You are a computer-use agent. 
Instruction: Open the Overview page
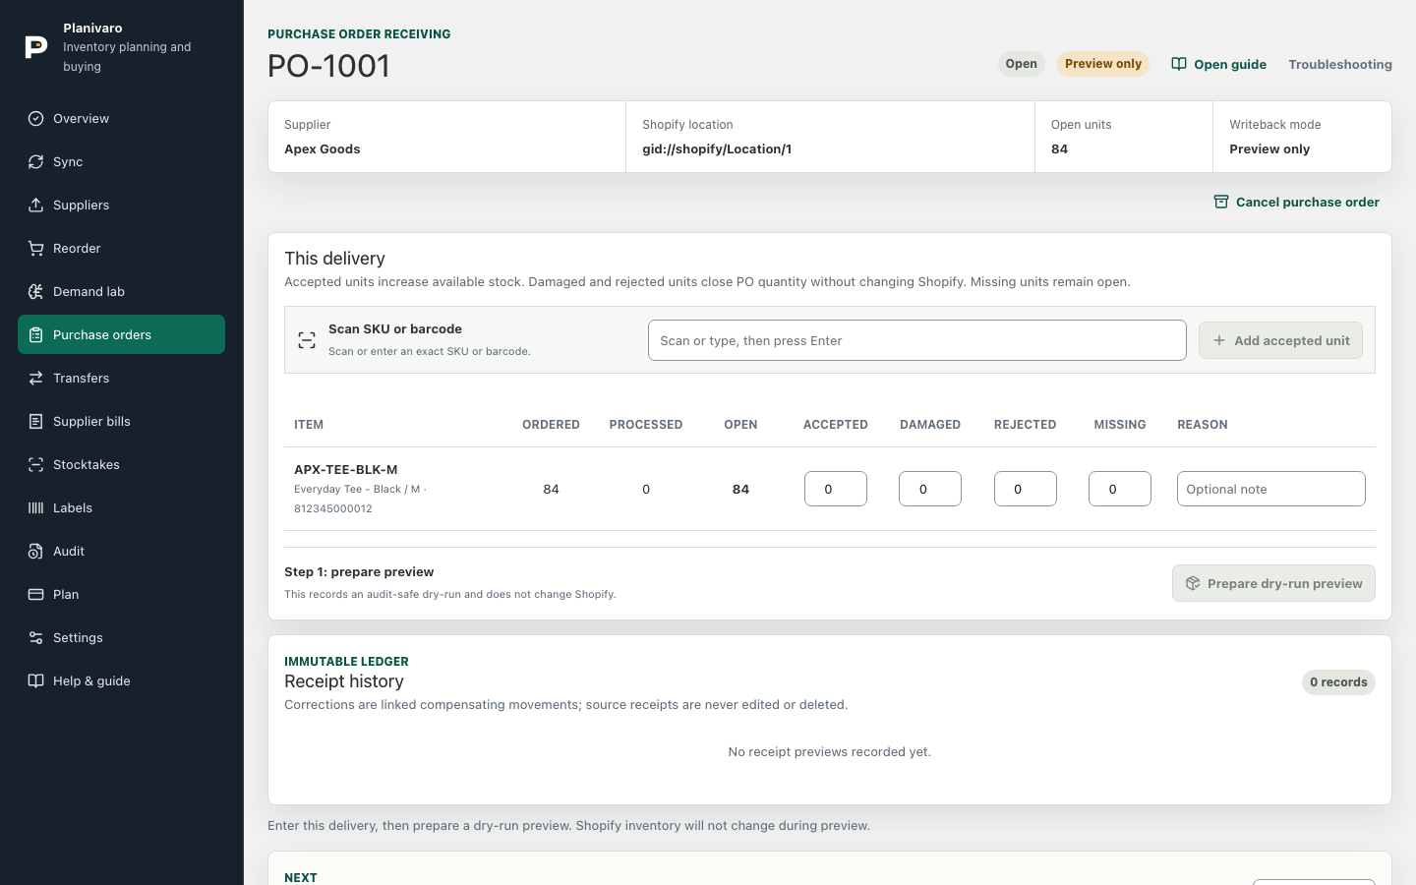click(x=121, y=118)
